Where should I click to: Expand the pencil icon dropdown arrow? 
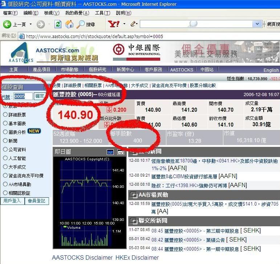pos(137,24)
